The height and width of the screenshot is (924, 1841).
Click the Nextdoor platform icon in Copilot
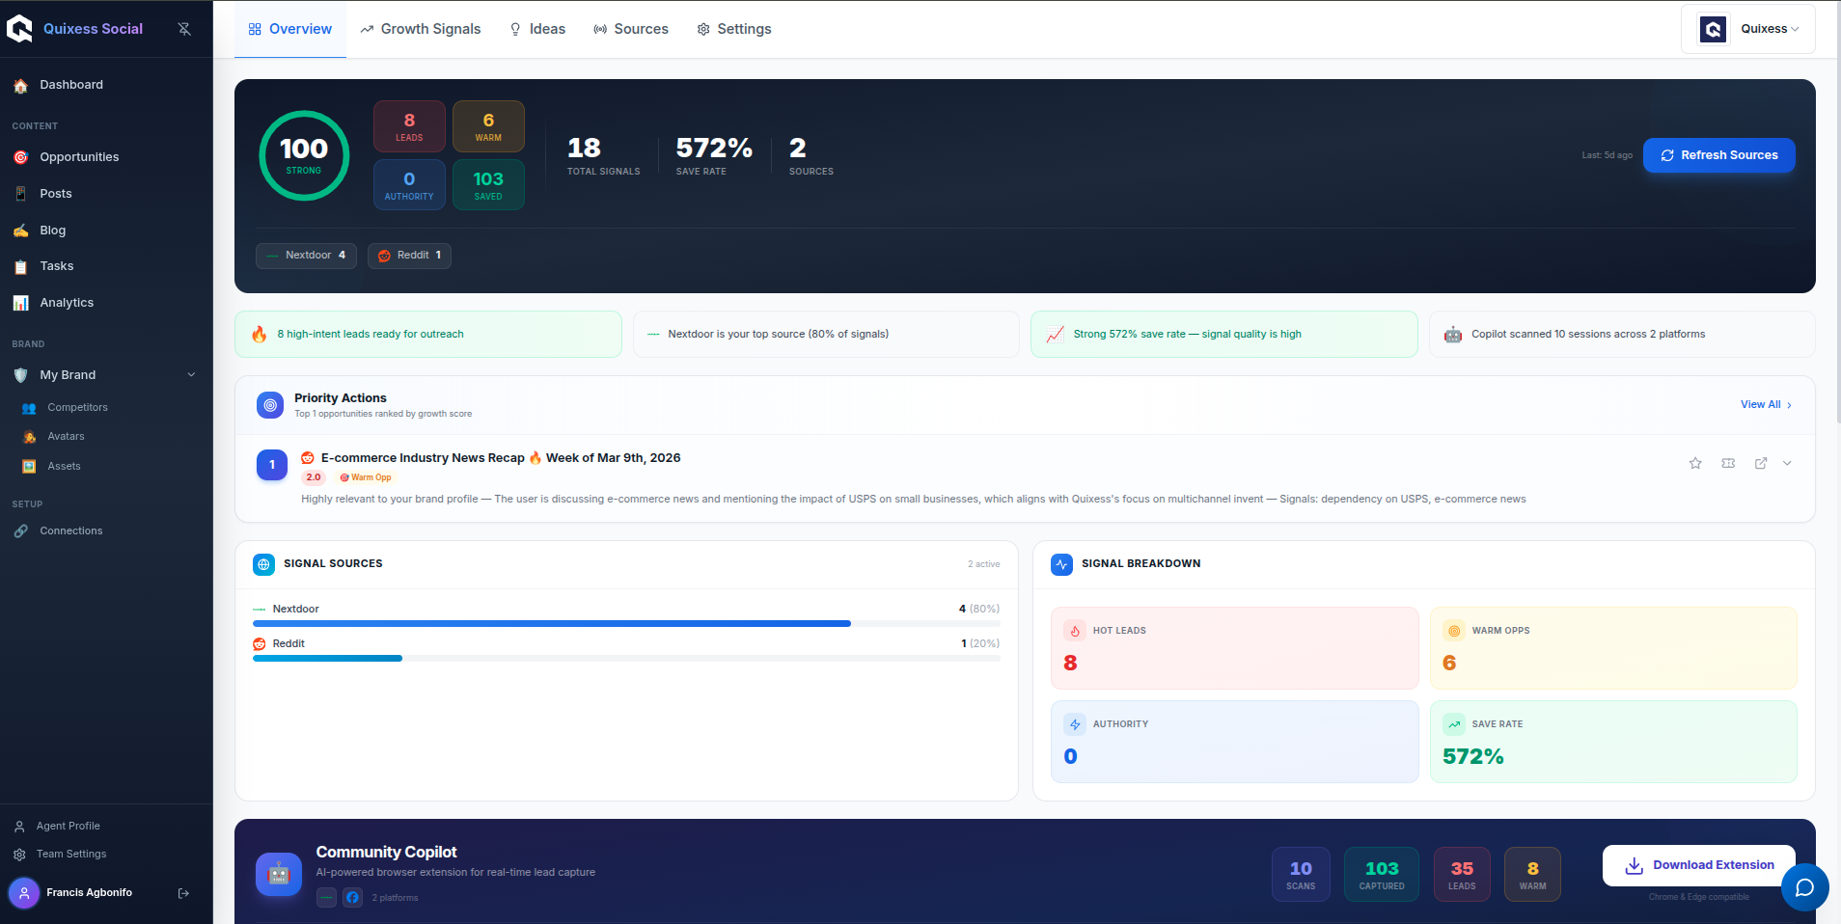coord(326,898)
